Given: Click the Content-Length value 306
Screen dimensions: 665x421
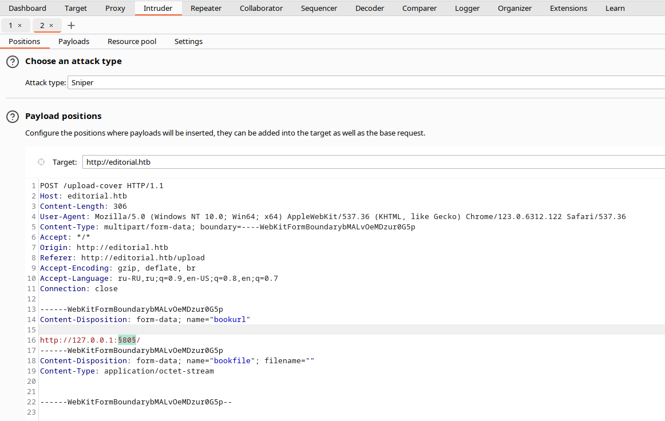Looking at the screenshot, I should point(120,206).
